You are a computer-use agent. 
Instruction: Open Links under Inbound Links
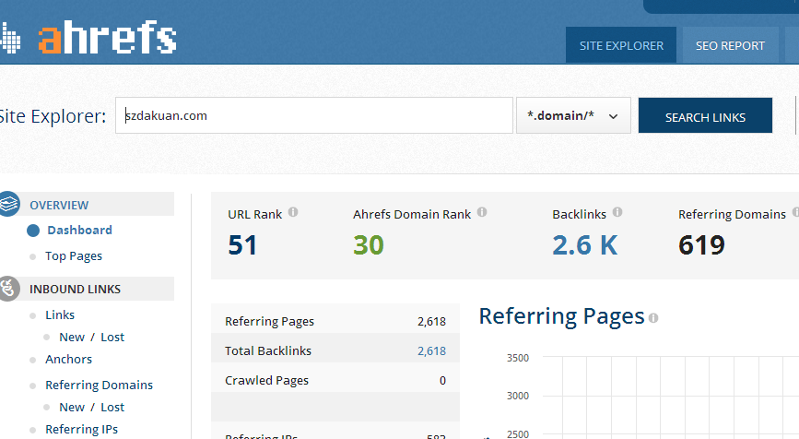60,315
